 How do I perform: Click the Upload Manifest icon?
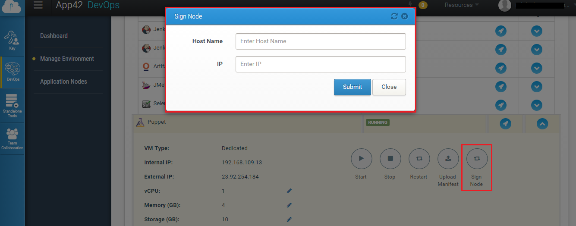tap(448, 158)
